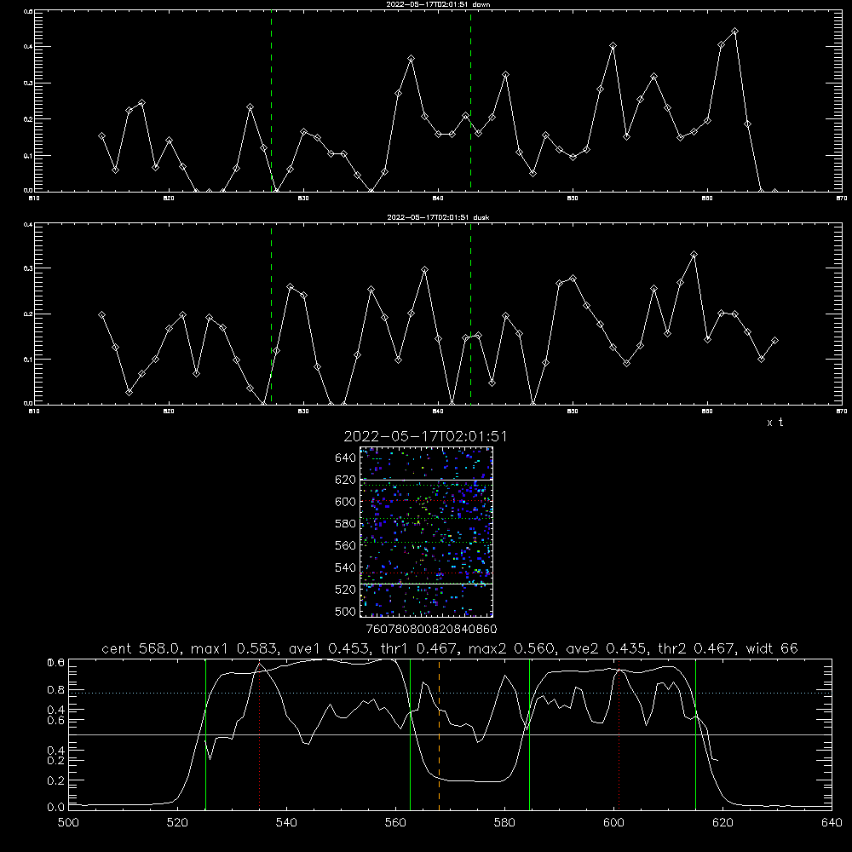Click '620' on the speckle image y-axis
Screen dimensions: 852x852
point(346,480)
